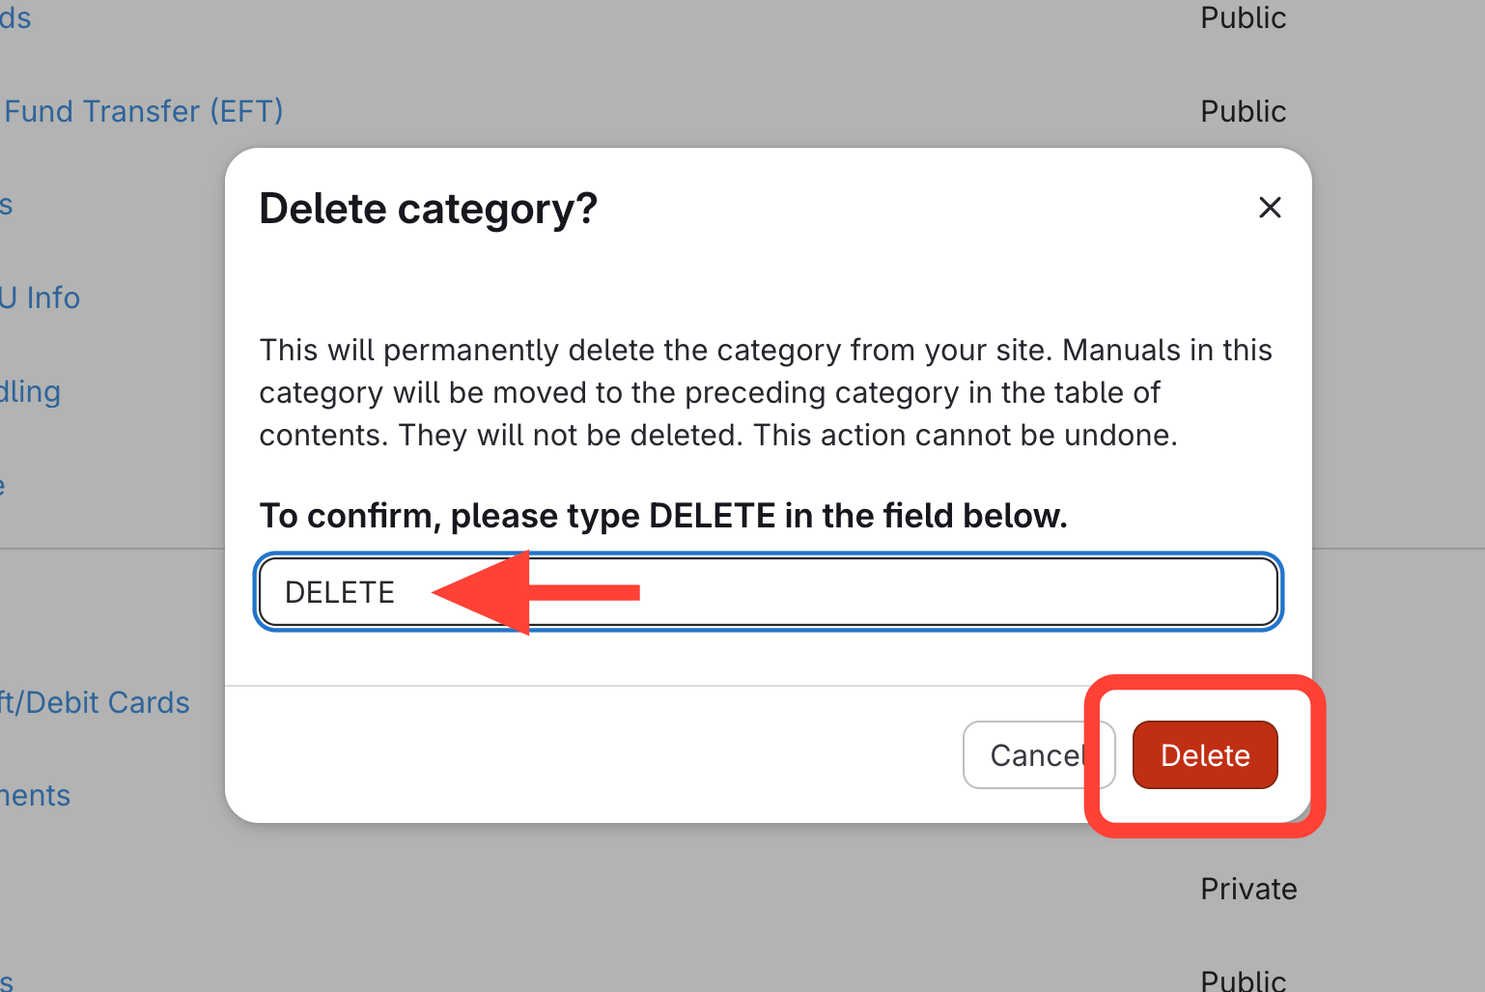The width and height of the screenshot is (1485, 992).
Task: Open the Fund Transfer (EFT) category link
Action: point(142,111)
